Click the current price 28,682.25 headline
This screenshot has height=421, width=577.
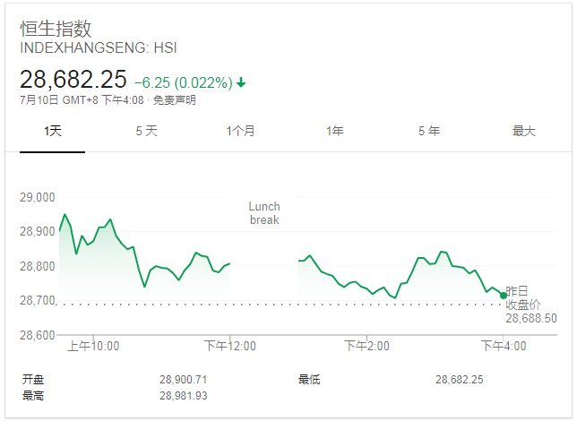[73, 80]
